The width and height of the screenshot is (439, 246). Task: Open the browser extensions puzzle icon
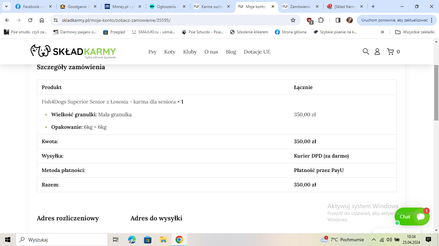(321, 20)
